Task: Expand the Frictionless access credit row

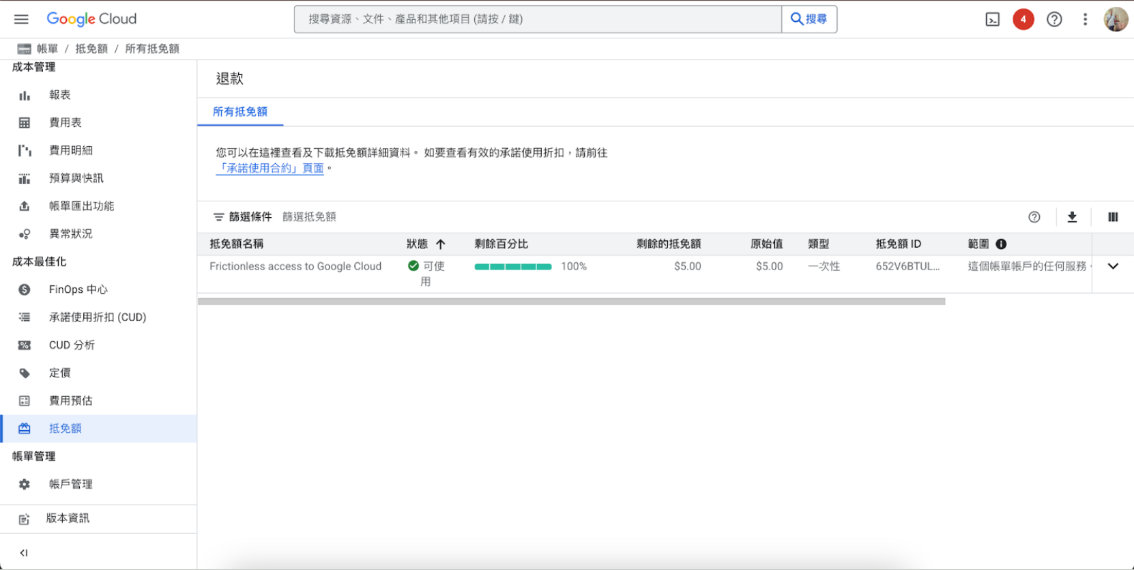Action: pyautogui.click(x=1113, y=266)
